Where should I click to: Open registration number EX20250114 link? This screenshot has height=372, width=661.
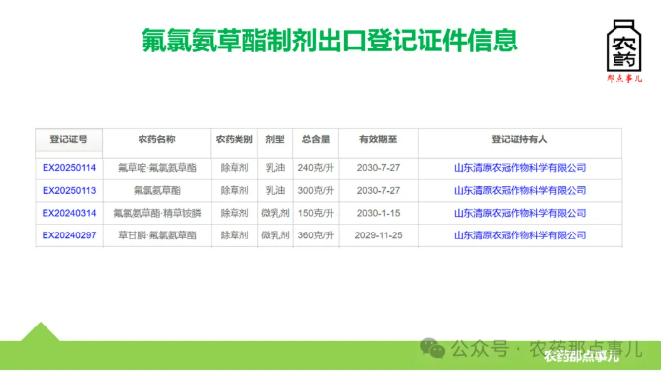[x=69, y=168]
